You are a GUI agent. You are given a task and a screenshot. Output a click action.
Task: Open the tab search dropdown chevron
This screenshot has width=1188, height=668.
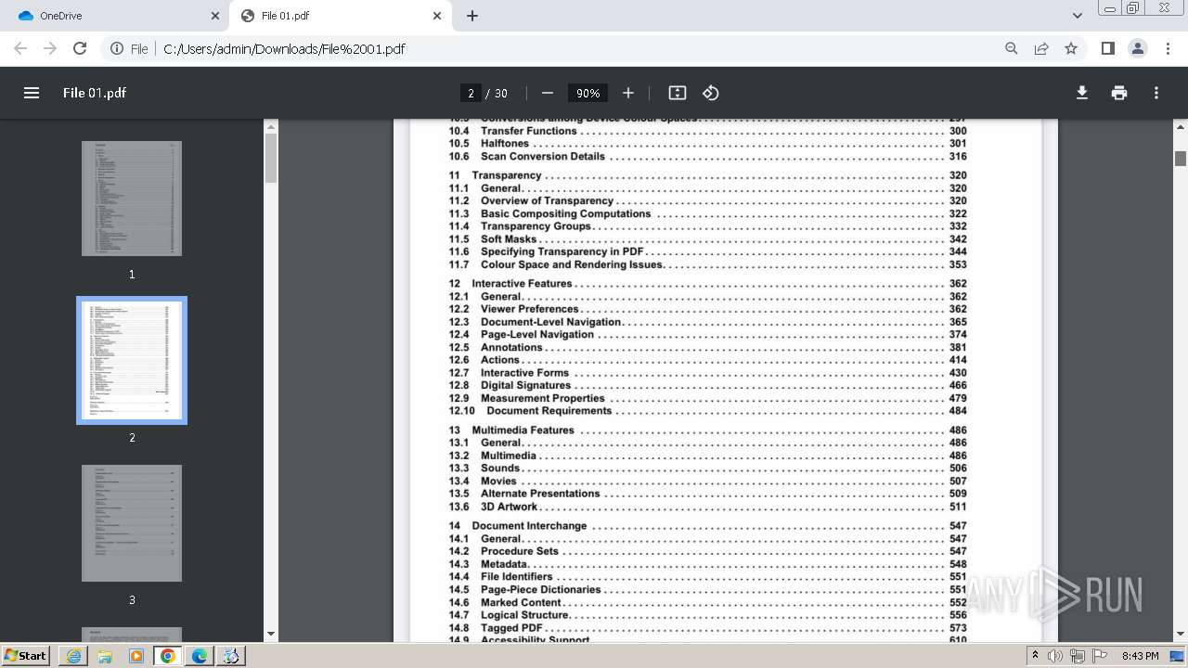coord(1077,16)
